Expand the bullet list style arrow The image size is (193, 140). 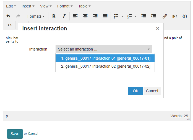122,16
